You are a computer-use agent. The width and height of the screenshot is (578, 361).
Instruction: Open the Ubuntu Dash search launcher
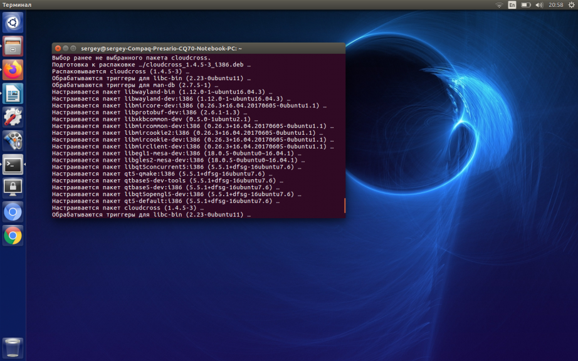[13, 23]
